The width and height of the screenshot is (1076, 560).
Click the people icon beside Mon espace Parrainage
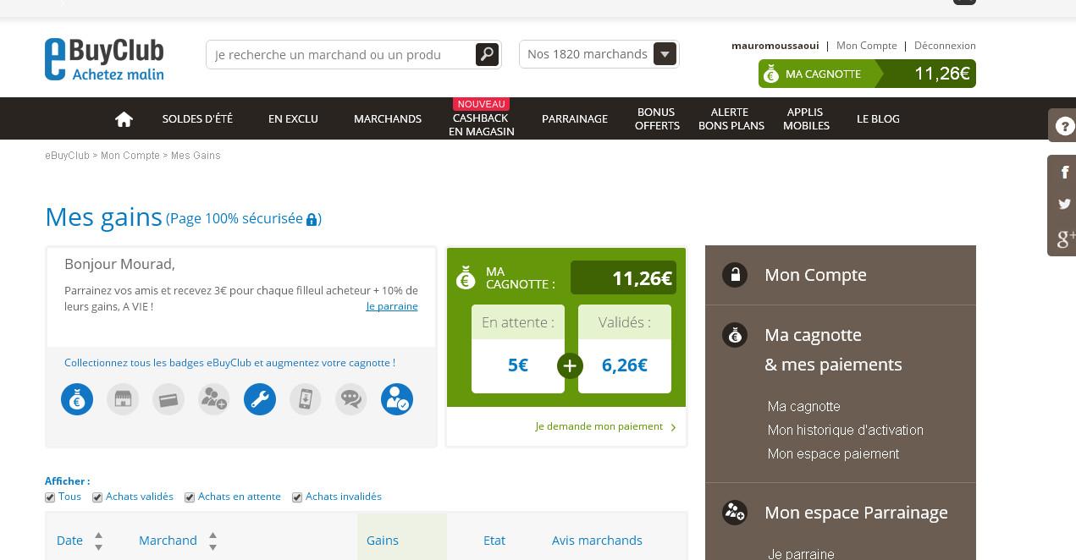(735, 513)
